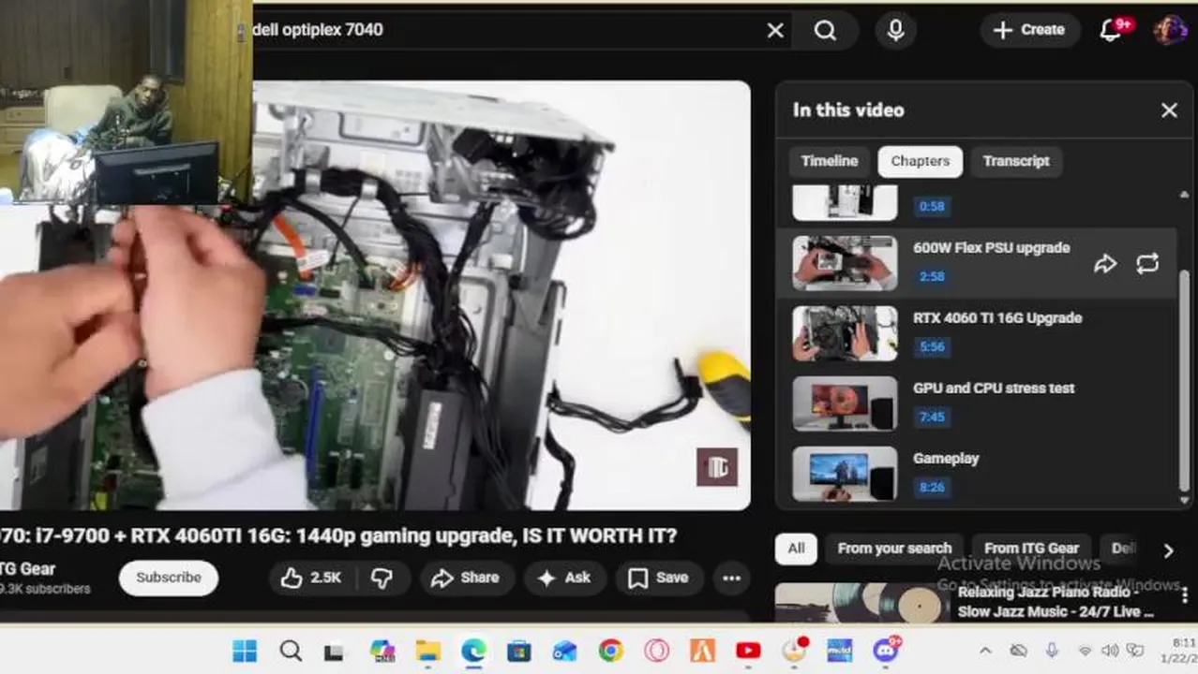Select the All filter chip
The width and height of the screenshot is (1198, 674).
click(796, 549)
